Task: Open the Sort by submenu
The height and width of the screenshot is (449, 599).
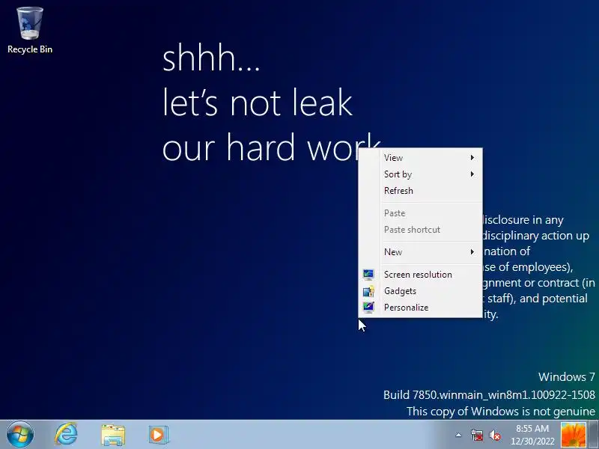Action: (420, 174)
